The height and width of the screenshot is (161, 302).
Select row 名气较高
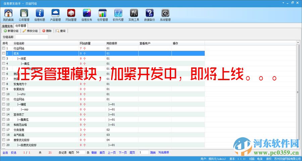(x=103, y=135)
